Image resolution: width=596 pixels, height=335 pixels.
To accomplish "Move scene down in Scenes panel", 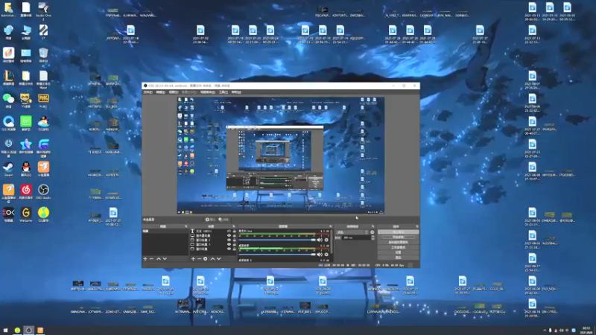I will (x=165, y=258).
